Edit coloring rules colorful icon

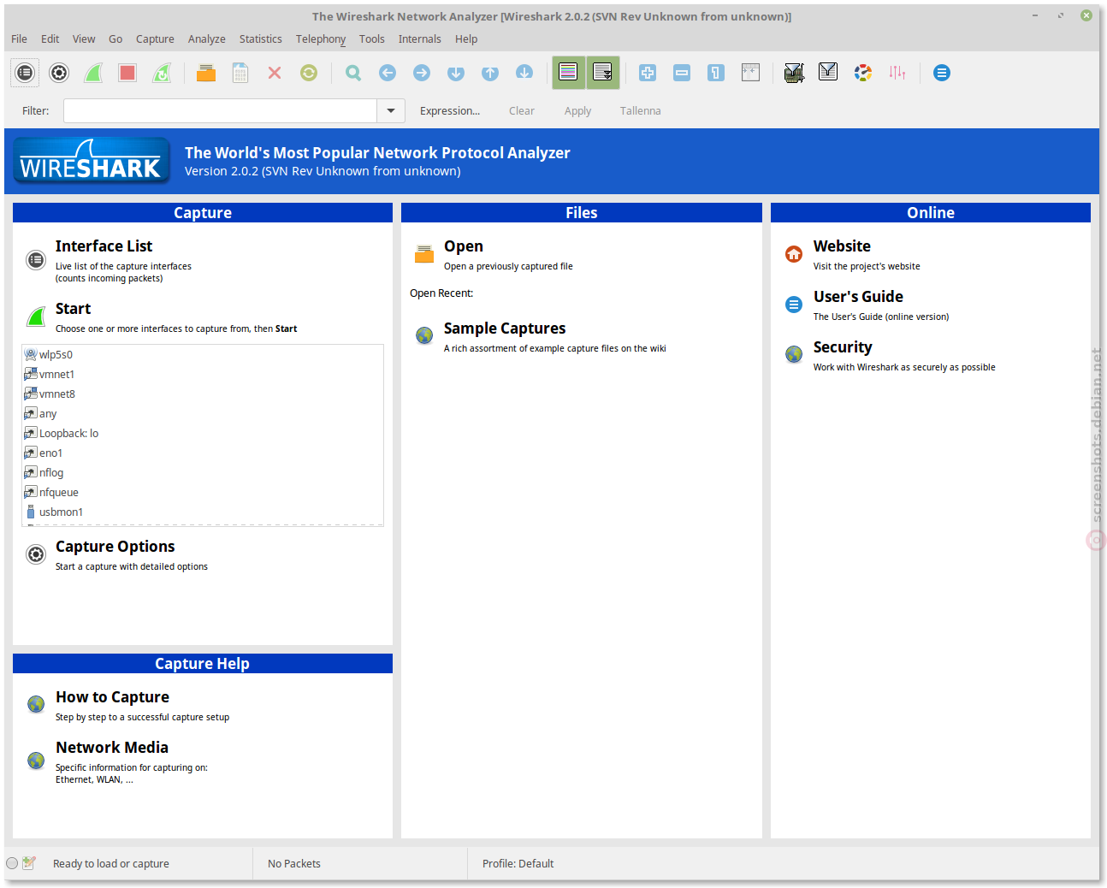click(x=863, y=73)
